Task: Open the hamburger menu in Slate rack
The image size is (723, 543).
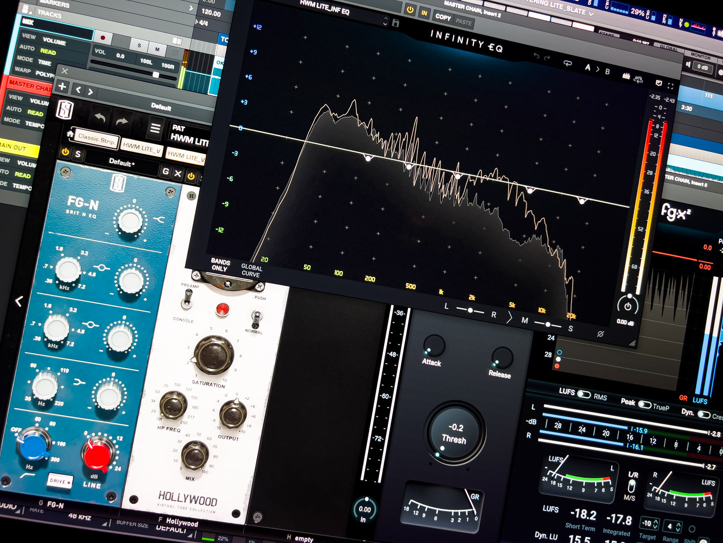Action: (156, 129)
